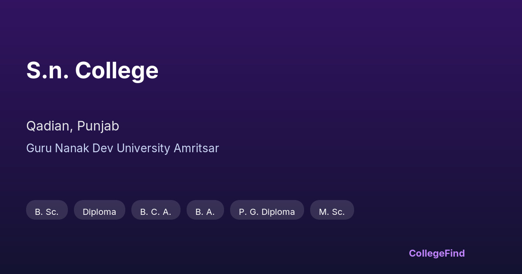Open Guru Nanak Dev University Amritsar link
This screenshot has width=522, height=274.
tap(122, 148)
